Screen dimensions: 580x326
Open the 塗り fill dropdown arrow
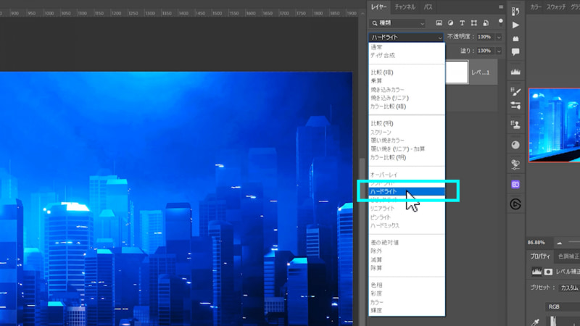(499, 51)
